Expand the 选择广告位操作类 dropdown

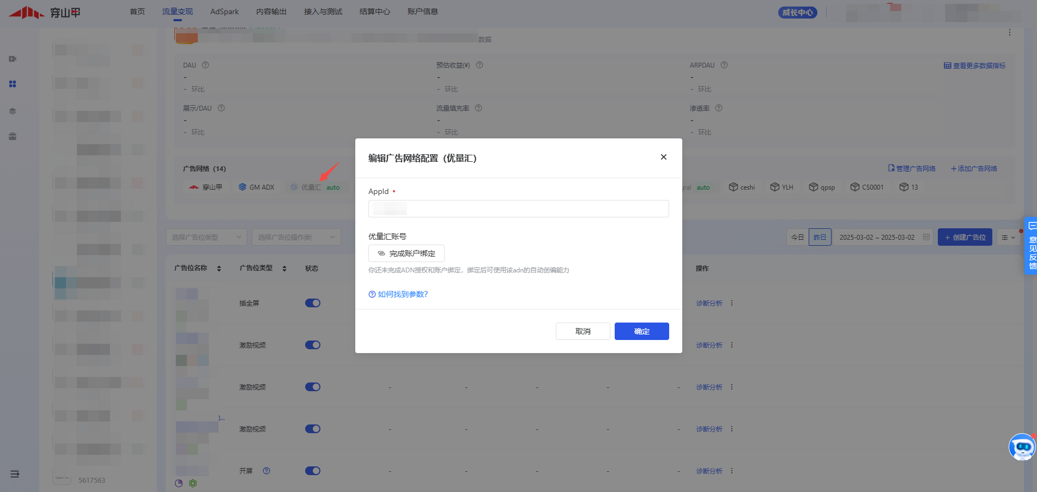click(296, 237)
